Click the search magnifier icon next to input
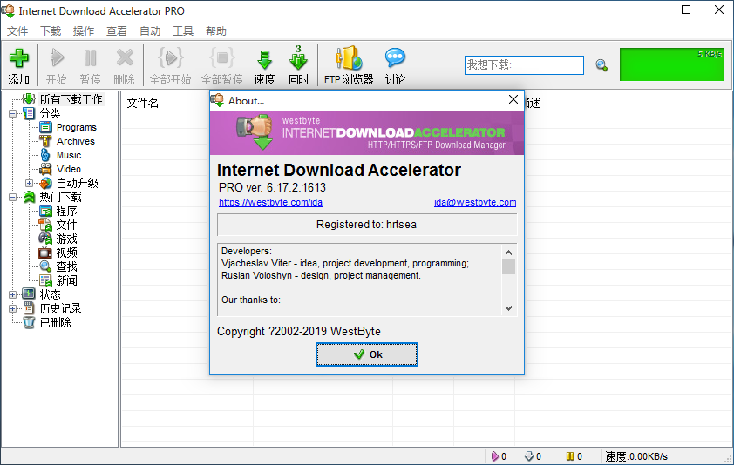Viewport: 734px width, 465px height. point(601,65)
